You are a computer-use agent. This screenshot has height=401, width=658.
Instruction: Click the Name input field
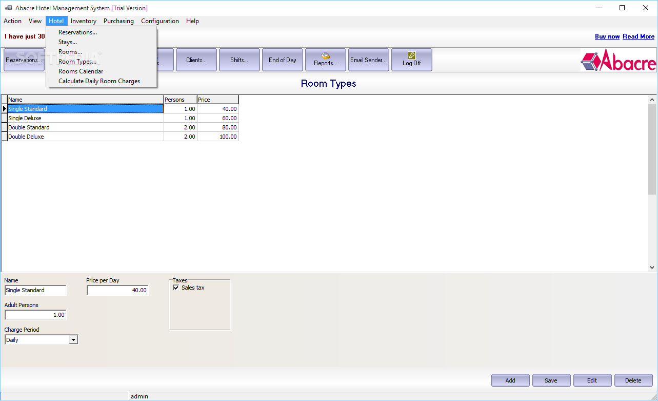(x=35, y=290)
